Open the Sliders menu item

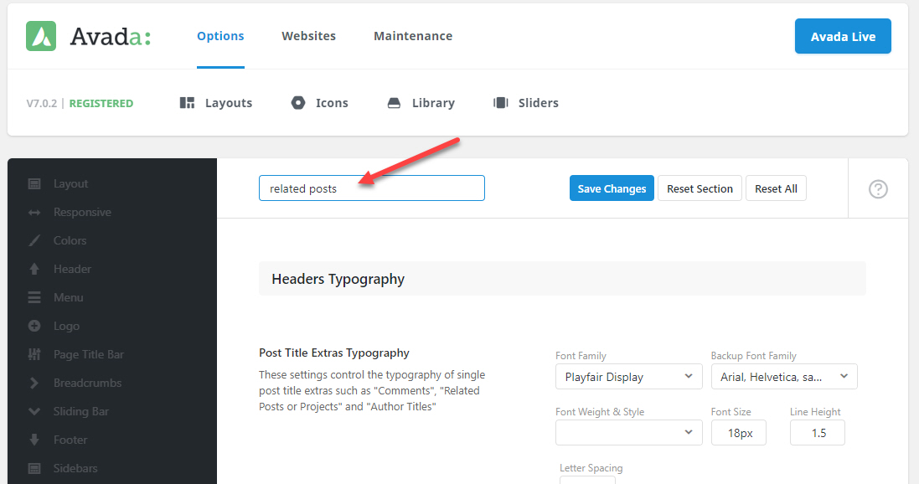tap(526, 103)
